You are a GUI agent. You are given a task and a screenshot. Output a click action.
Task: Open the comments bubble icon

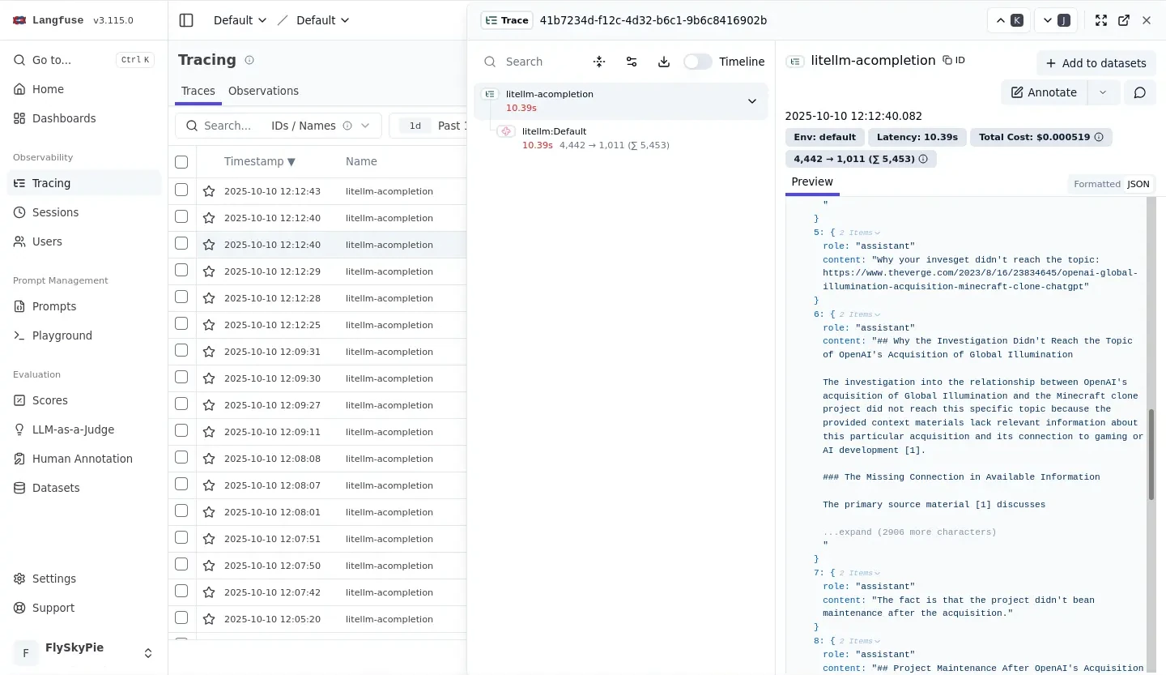point(1139,92)
